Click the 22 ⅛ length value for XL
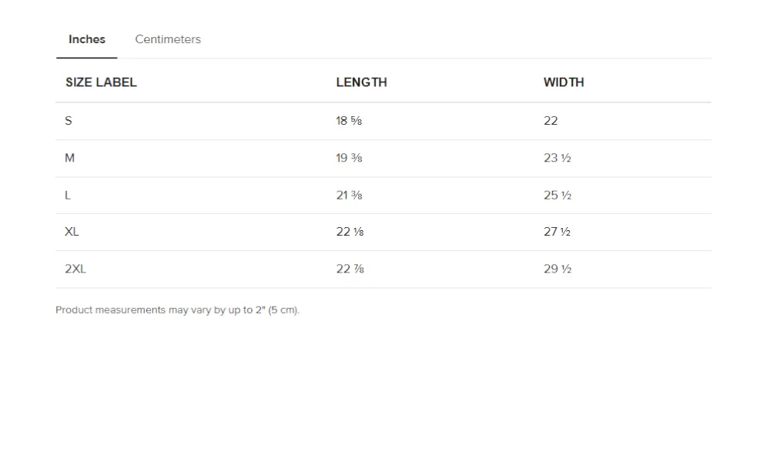This screenshot has width=770, height=462. tap(350, 232)
